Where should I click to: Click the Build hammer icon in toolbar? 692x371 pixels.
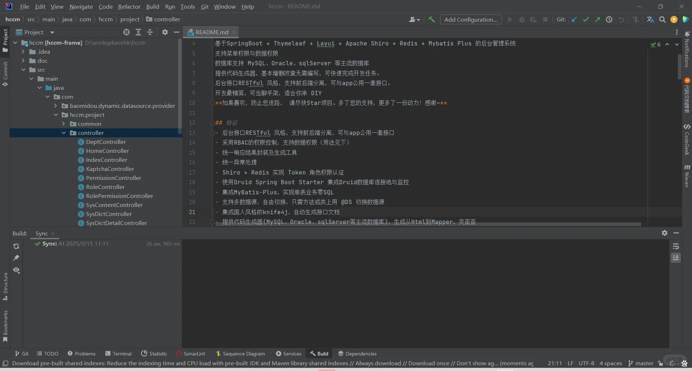[x=431, y=19]
